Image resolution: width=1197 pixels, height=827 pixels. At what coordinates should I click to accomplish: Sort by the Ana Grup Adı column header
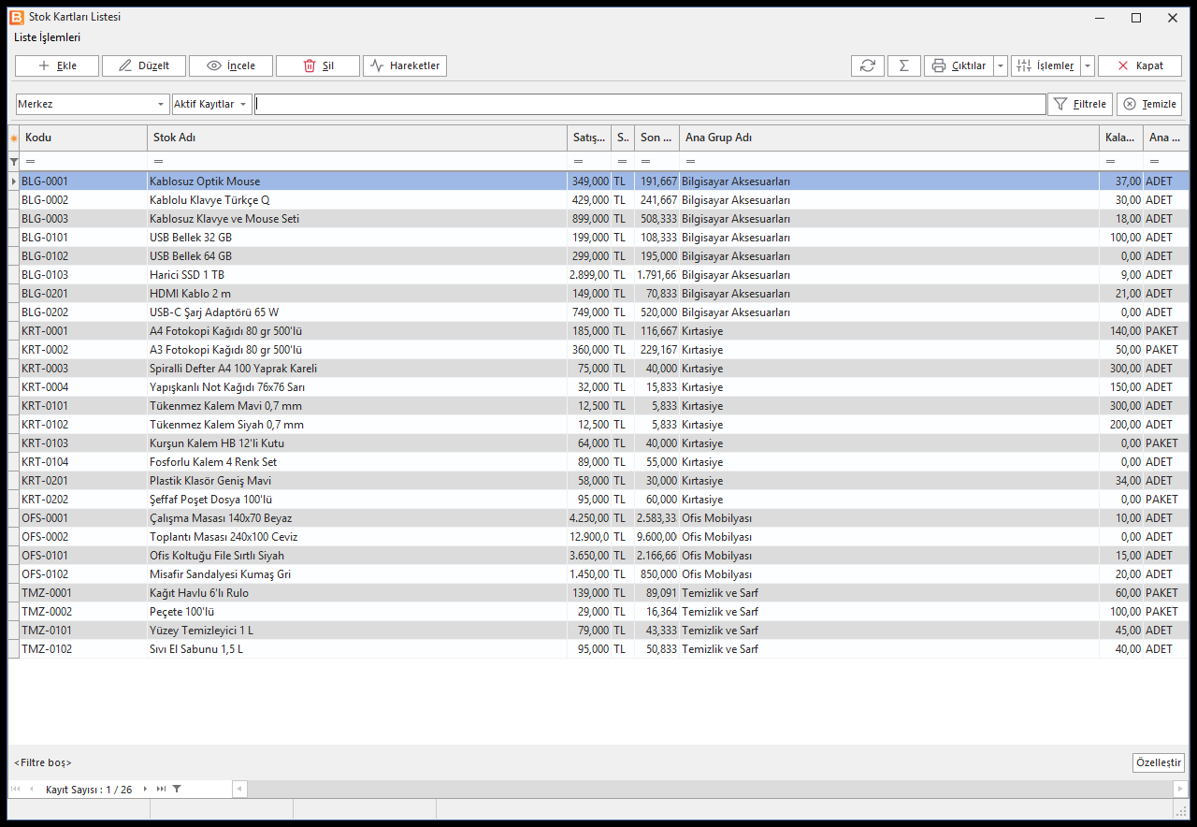coord(889,138)
